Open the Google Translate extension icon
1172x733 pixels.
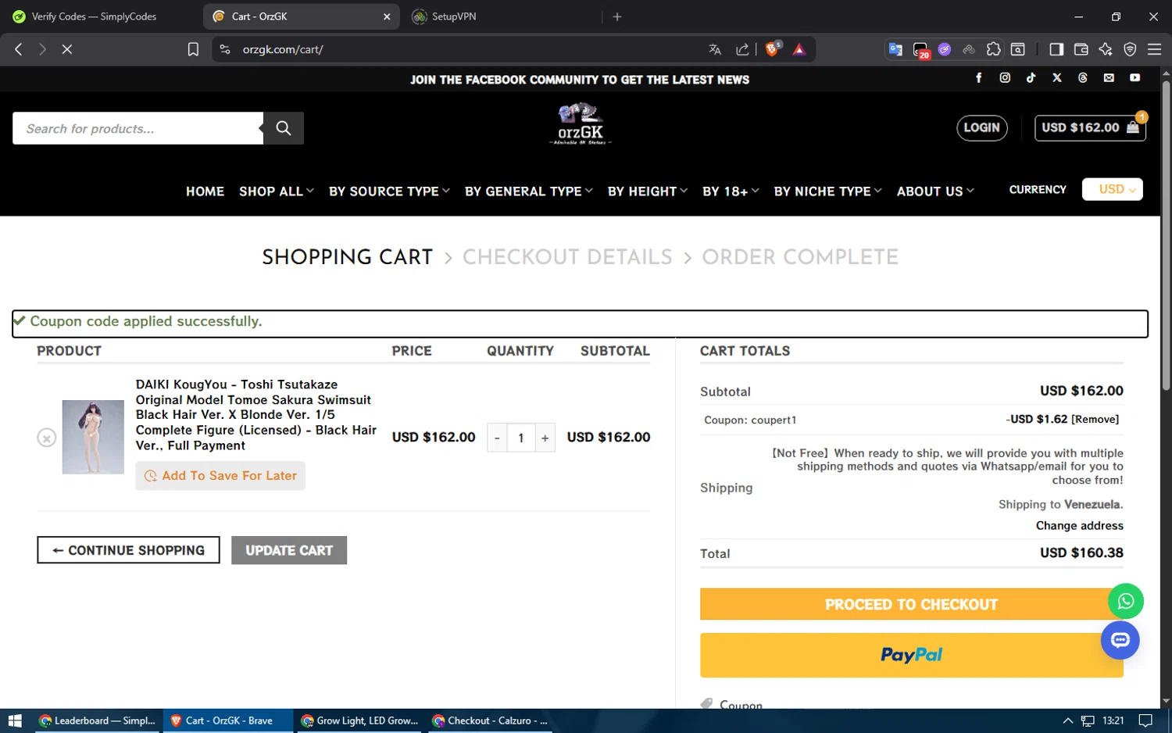coord(895,49)
